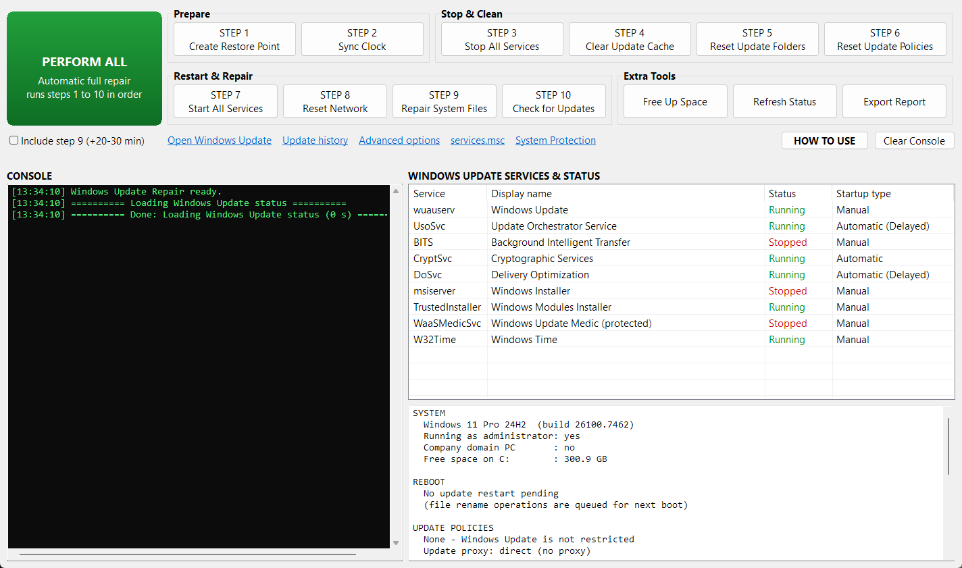Click the Free Up Space button
This screenshot has width=962, height=568.
tap(676, 101)
